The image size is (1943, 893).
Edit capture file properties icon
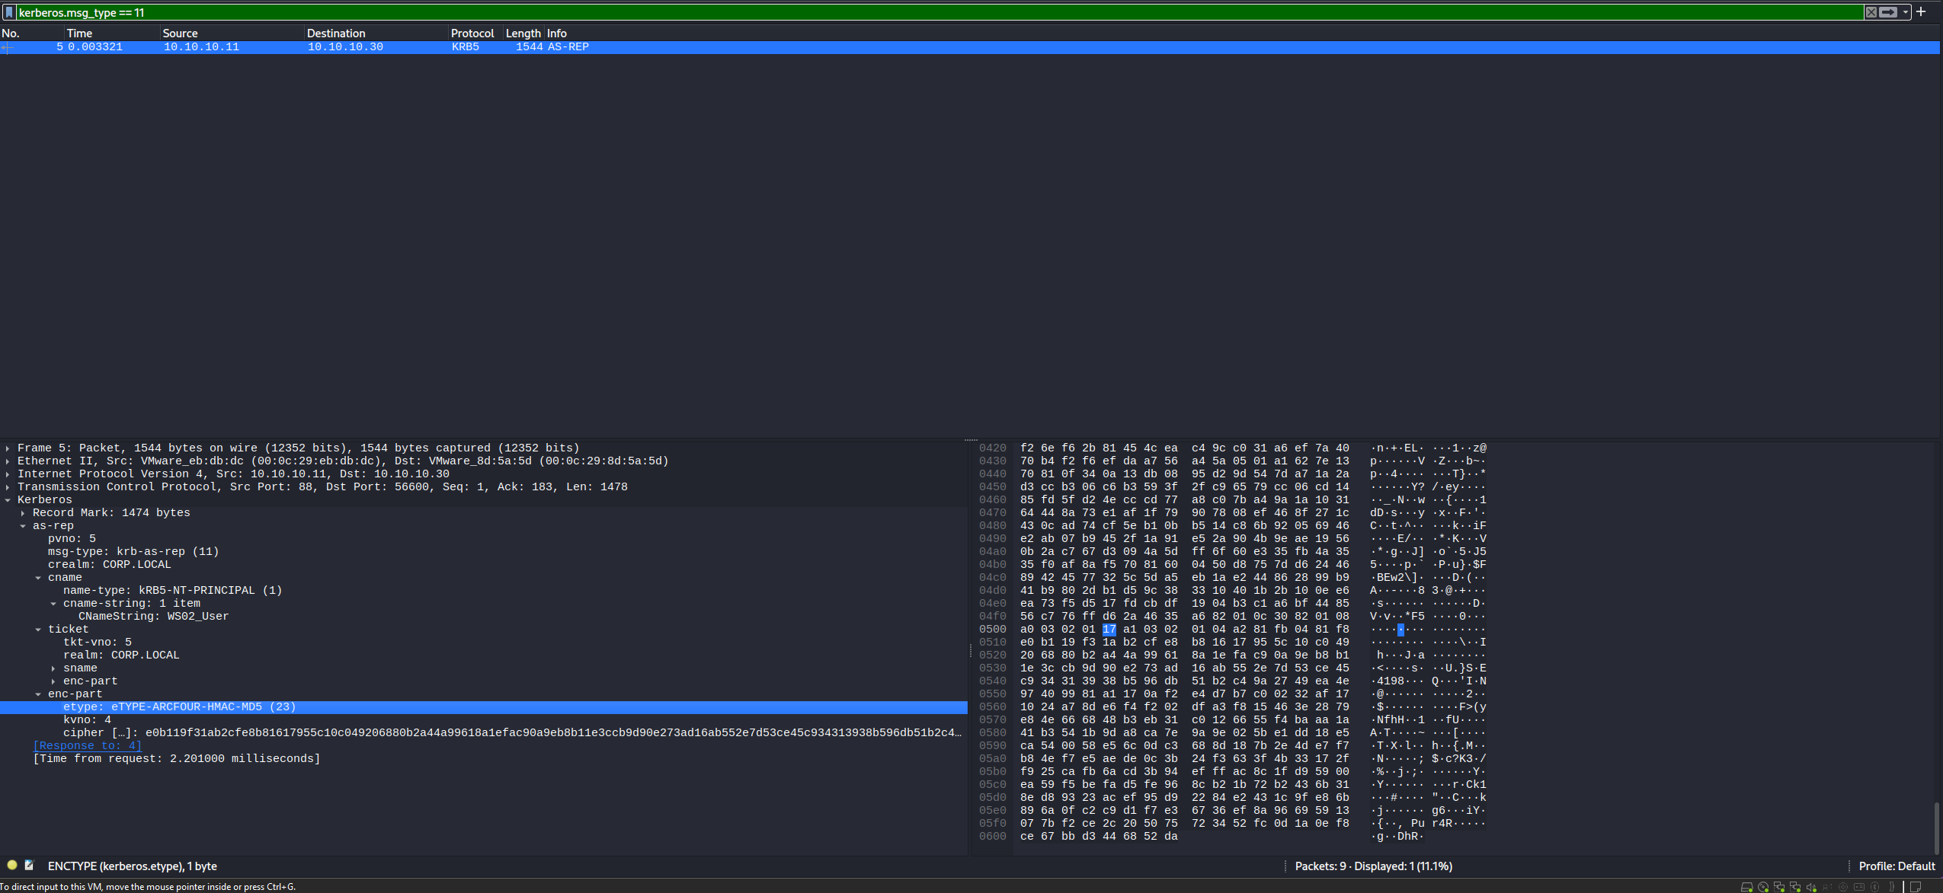click(x=29, y=865)
